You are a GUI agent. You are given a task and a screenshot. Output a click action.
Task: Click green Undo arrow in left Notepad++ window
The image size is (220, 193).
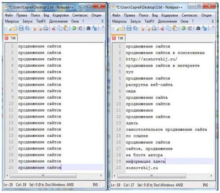tap(74, 28)
